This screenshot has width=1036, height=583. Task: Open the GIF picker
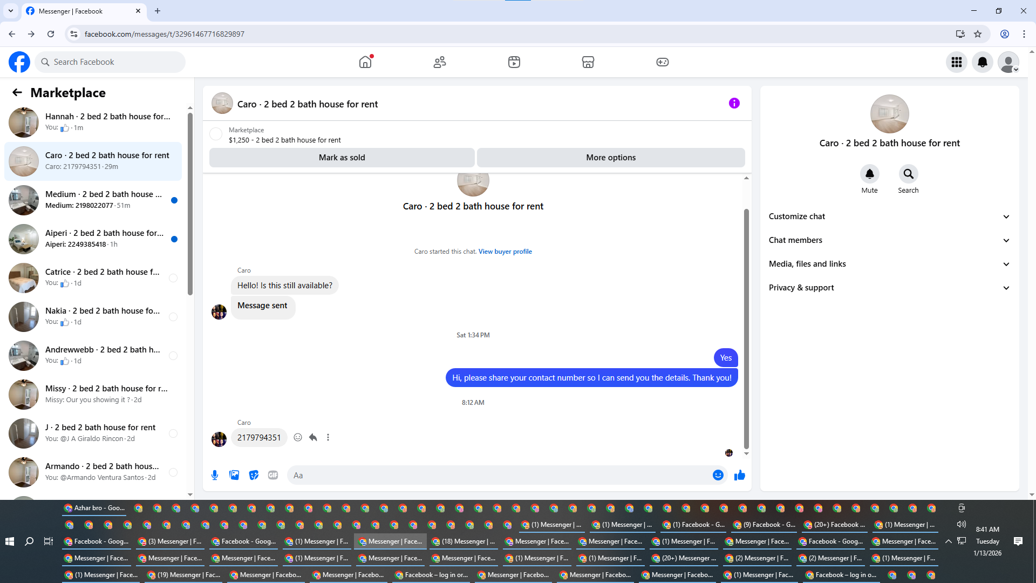[273, 475]
